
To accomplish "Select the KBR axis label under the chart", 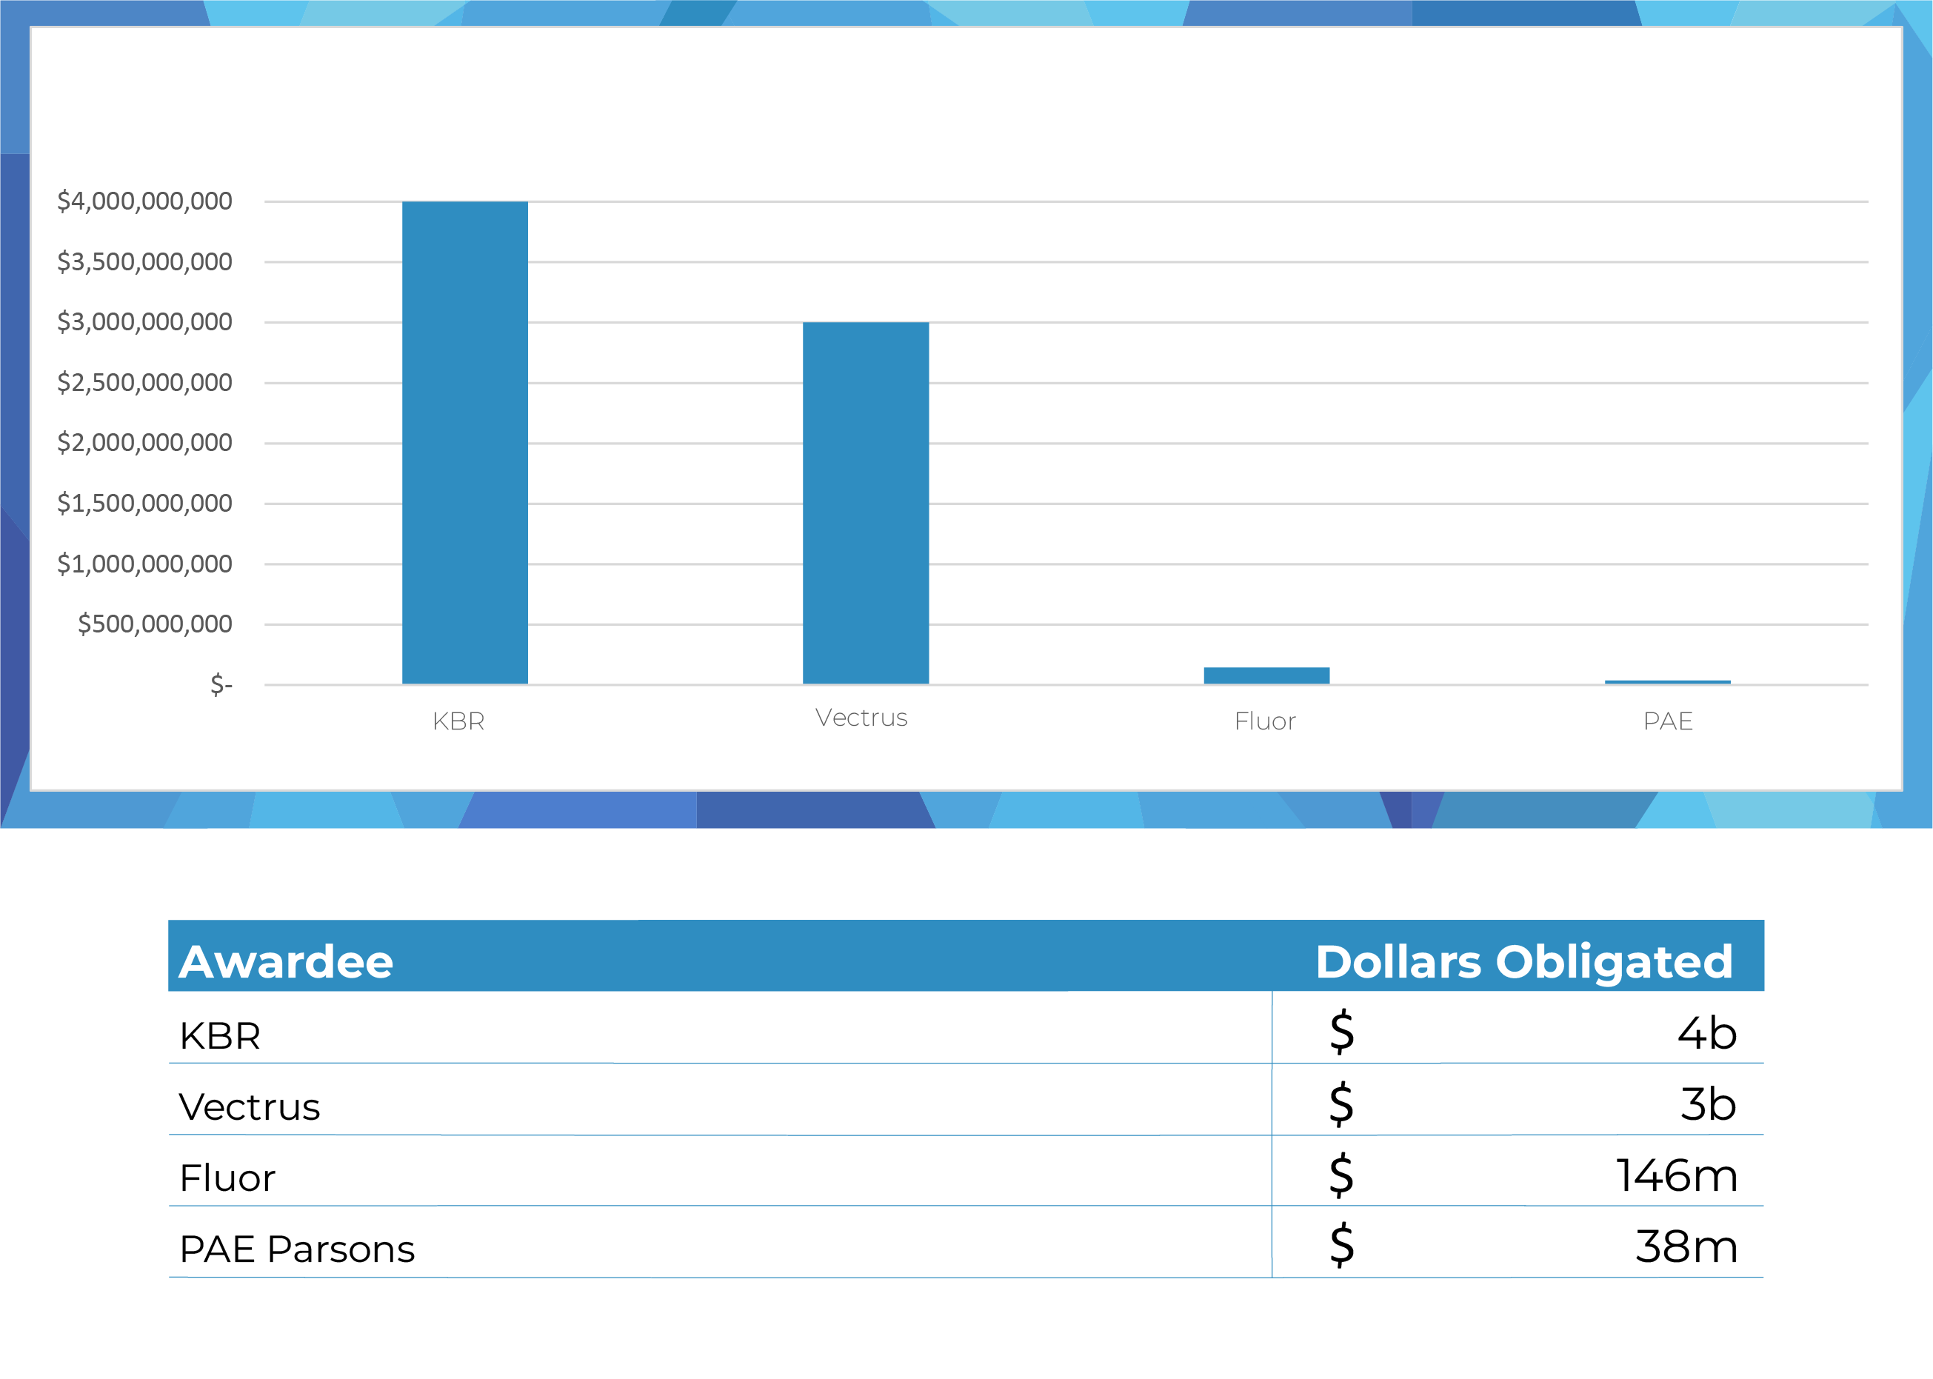I will tap(458, 721).
